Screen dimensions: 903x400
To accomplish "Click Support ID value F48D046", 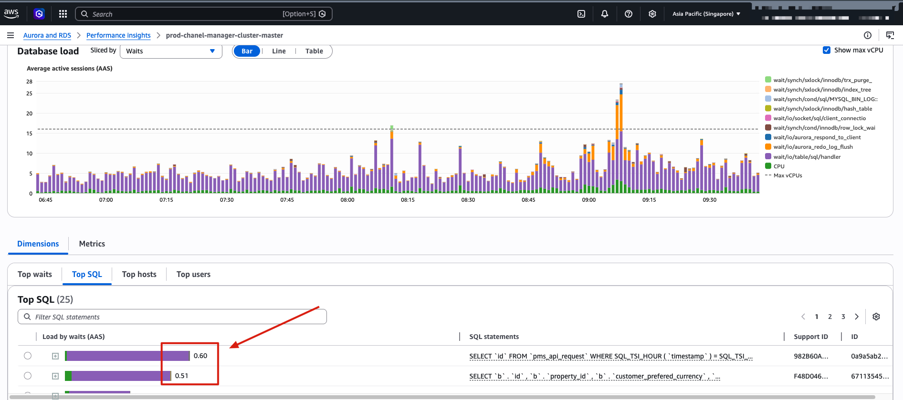I will pos(811,376).
